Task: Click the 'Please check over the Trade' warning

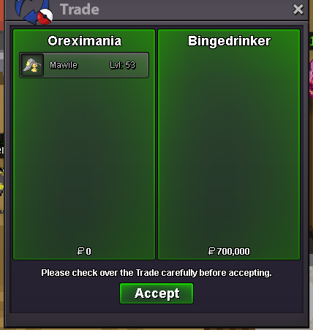Action: (156, 273)
